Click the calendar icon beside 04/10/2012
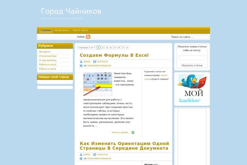Image resolution: width=247 pixels, height=165 pixels. [x=95, y=61]
